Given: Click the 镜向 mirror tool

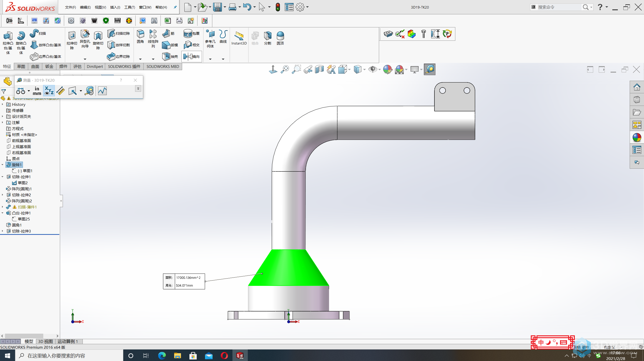Looking at the screenshot, I should tap(192, 57).
